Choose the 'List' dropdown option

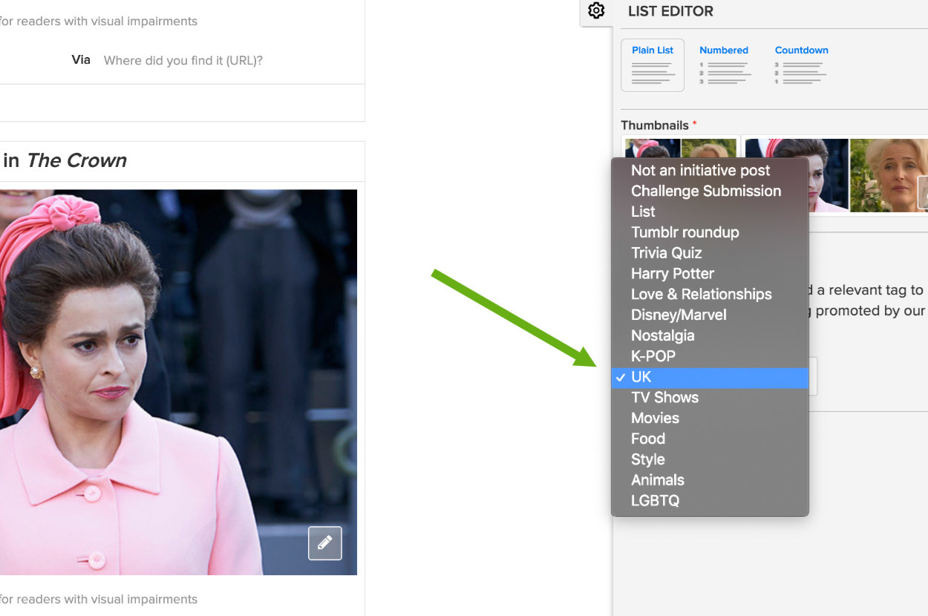[x=710, y=212]
